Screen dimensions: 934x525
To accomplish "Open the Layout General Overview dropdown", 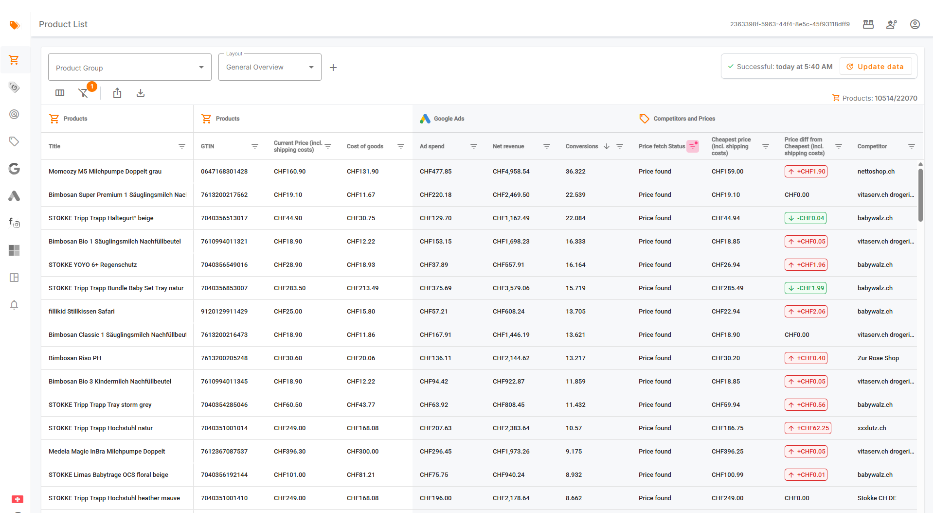I will pyautogui.click(x=270, y=67).
